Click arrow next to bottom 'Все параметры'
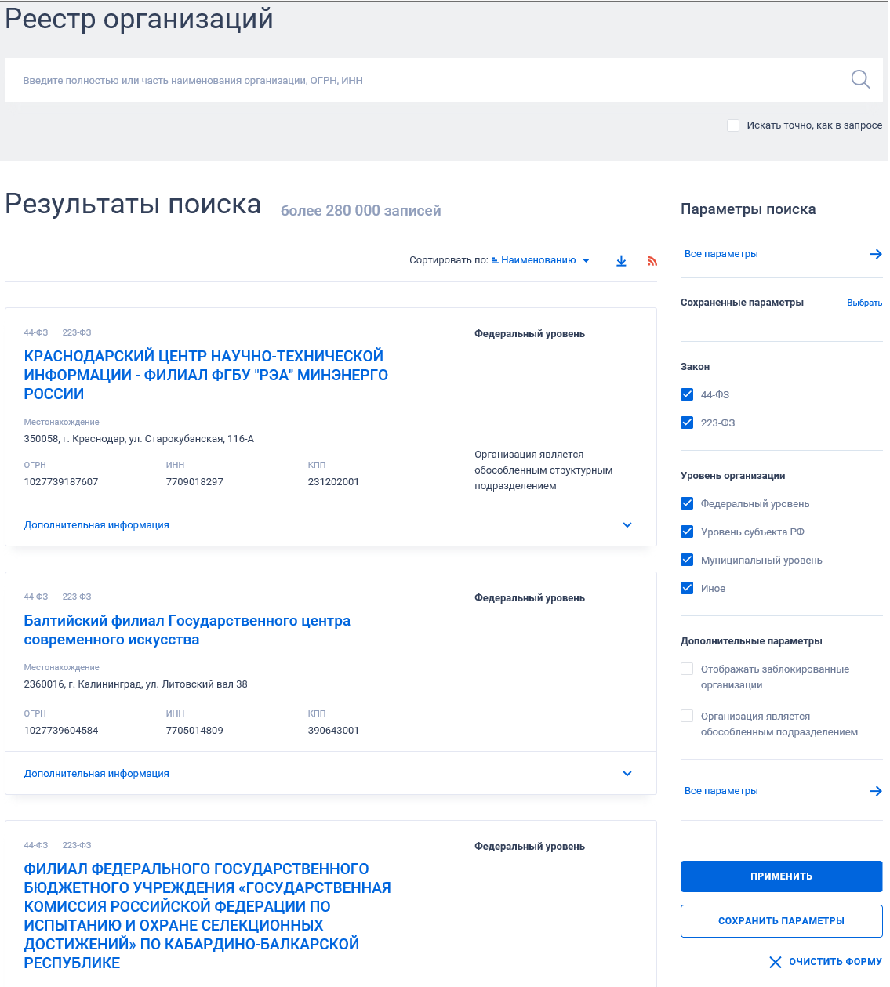Image resolution: width=890 pixels, height=987 pixels. click(876, 791)
